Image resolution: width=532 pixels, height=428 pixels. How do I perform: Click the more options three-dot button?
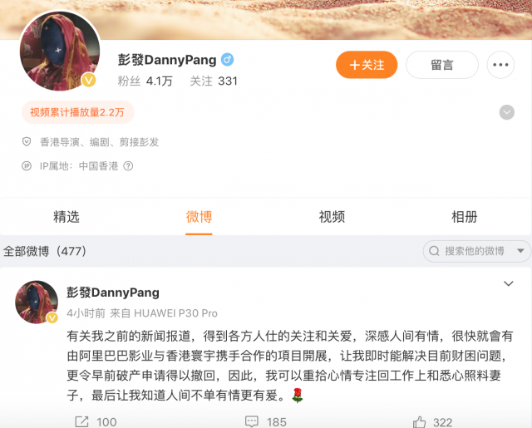pyautogui.click(x=500, y=65)
